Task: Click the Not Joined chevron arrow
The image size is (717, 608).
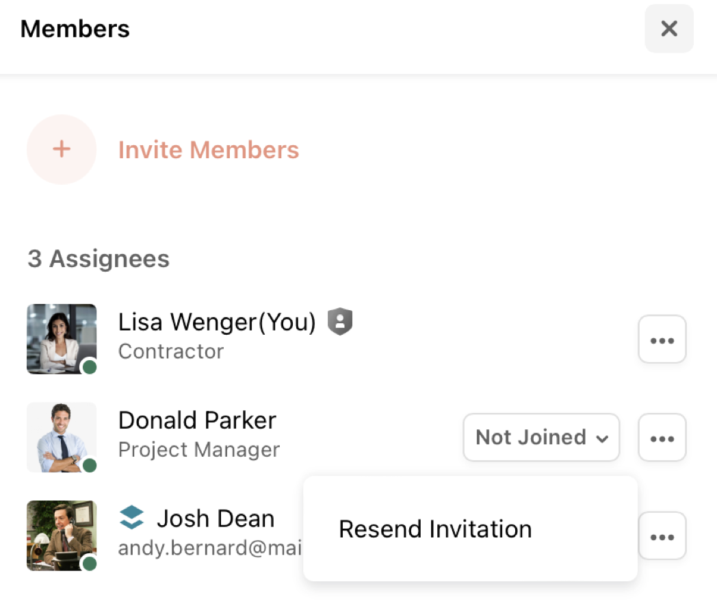Action: [x=603, y=439]
